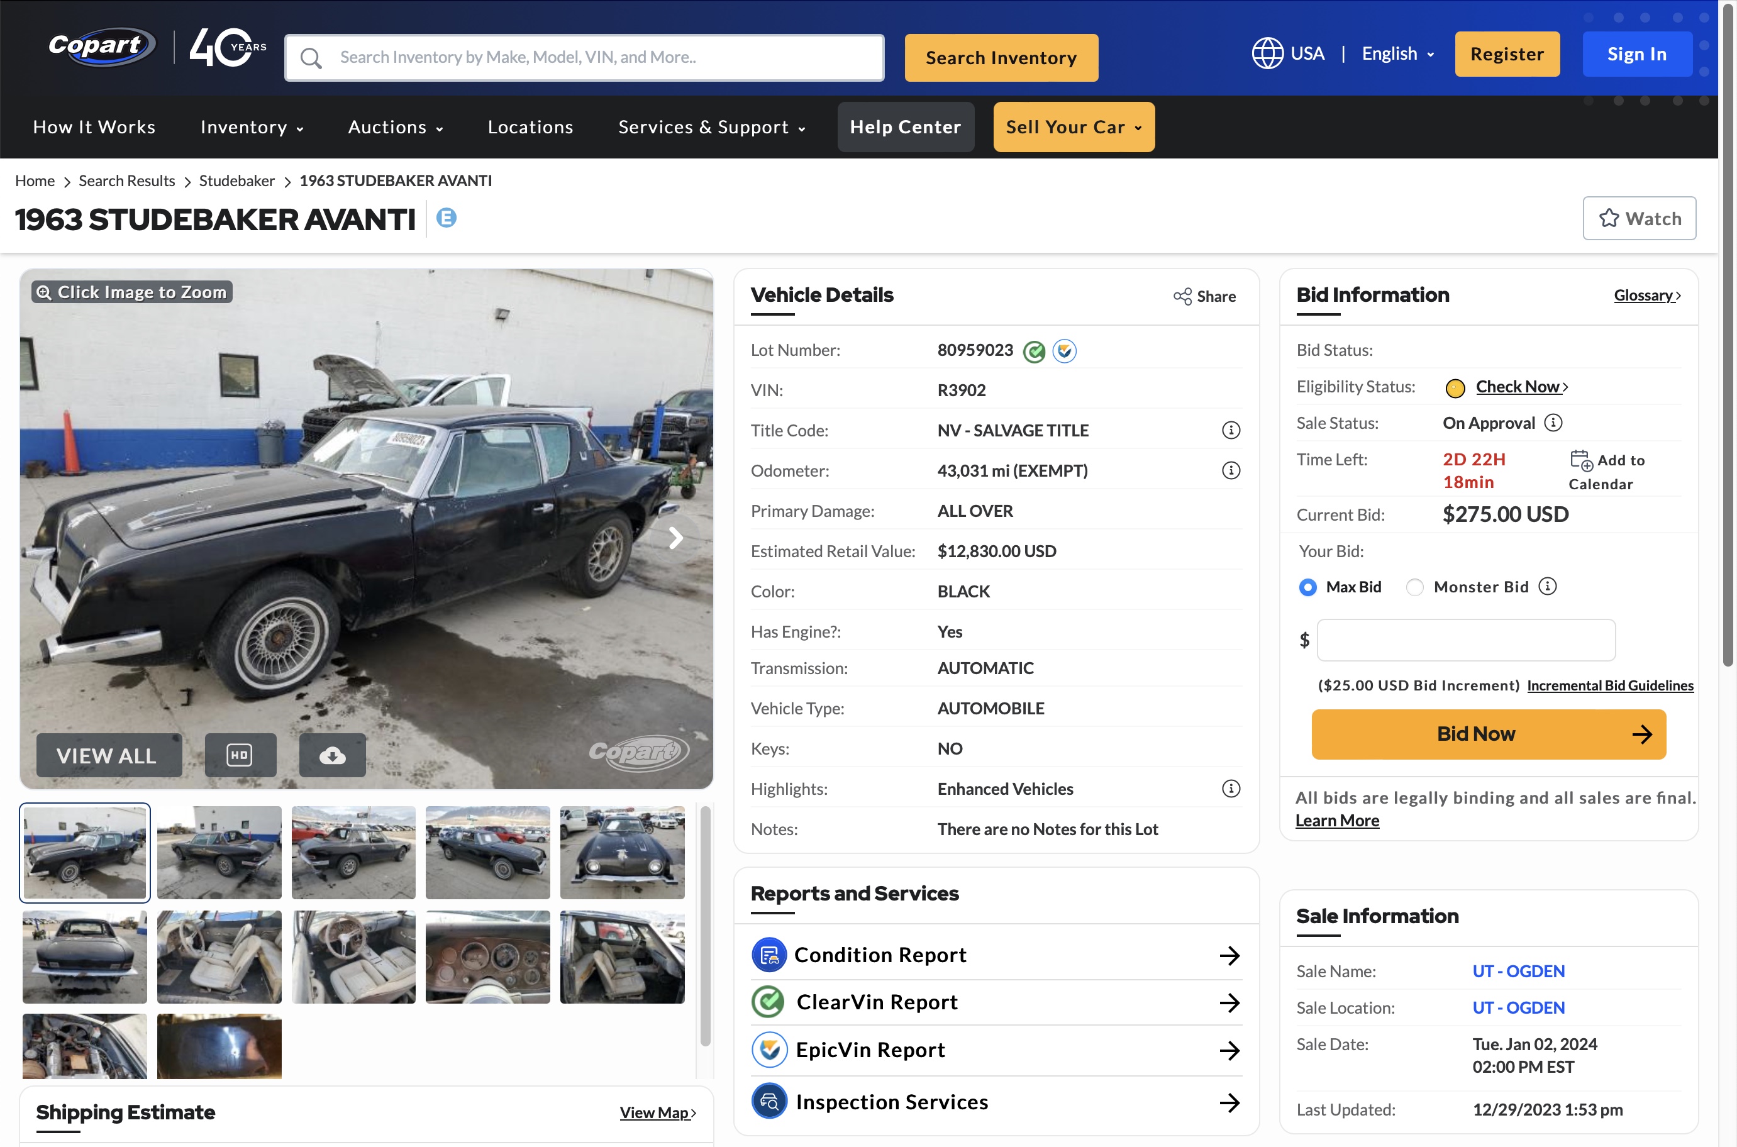
Task: Click the EpicVin Report icon
Action: point(769,1050)
